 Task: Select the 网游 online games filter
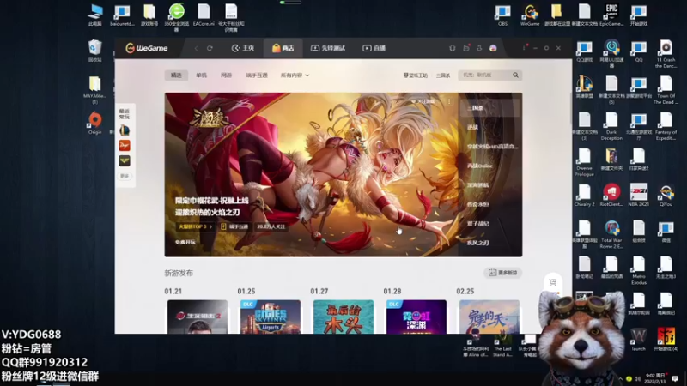pos(226,75)
